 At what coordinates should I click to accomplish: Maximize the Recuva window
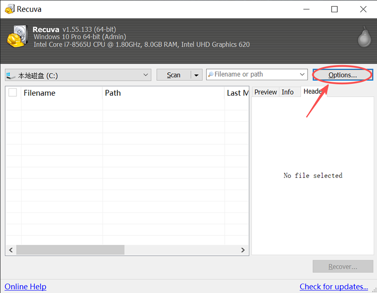pos(334,9)
